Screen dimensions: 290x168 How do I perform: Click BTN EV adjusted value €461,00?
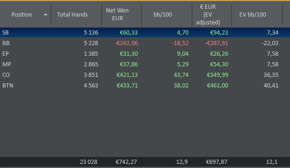click(218, 86)
